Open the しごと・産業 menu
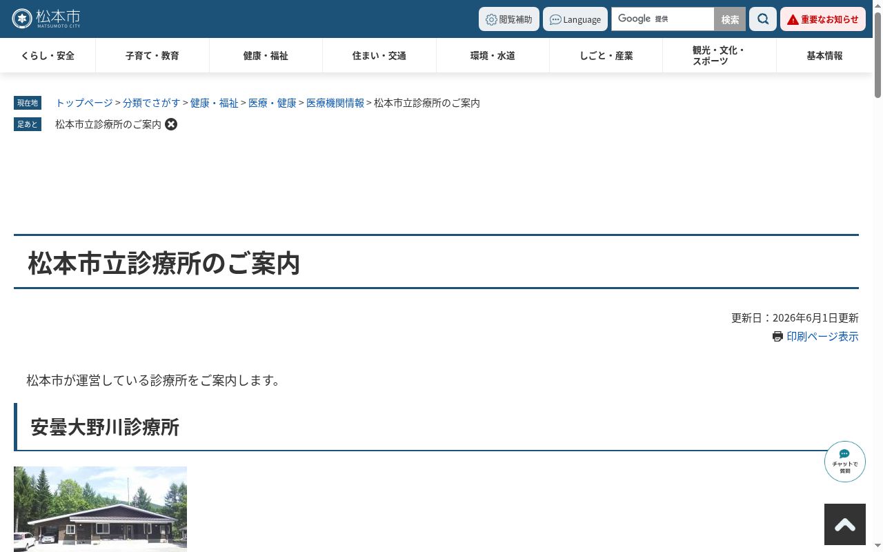This screenshot has height=552, width=883. [606, 55]
